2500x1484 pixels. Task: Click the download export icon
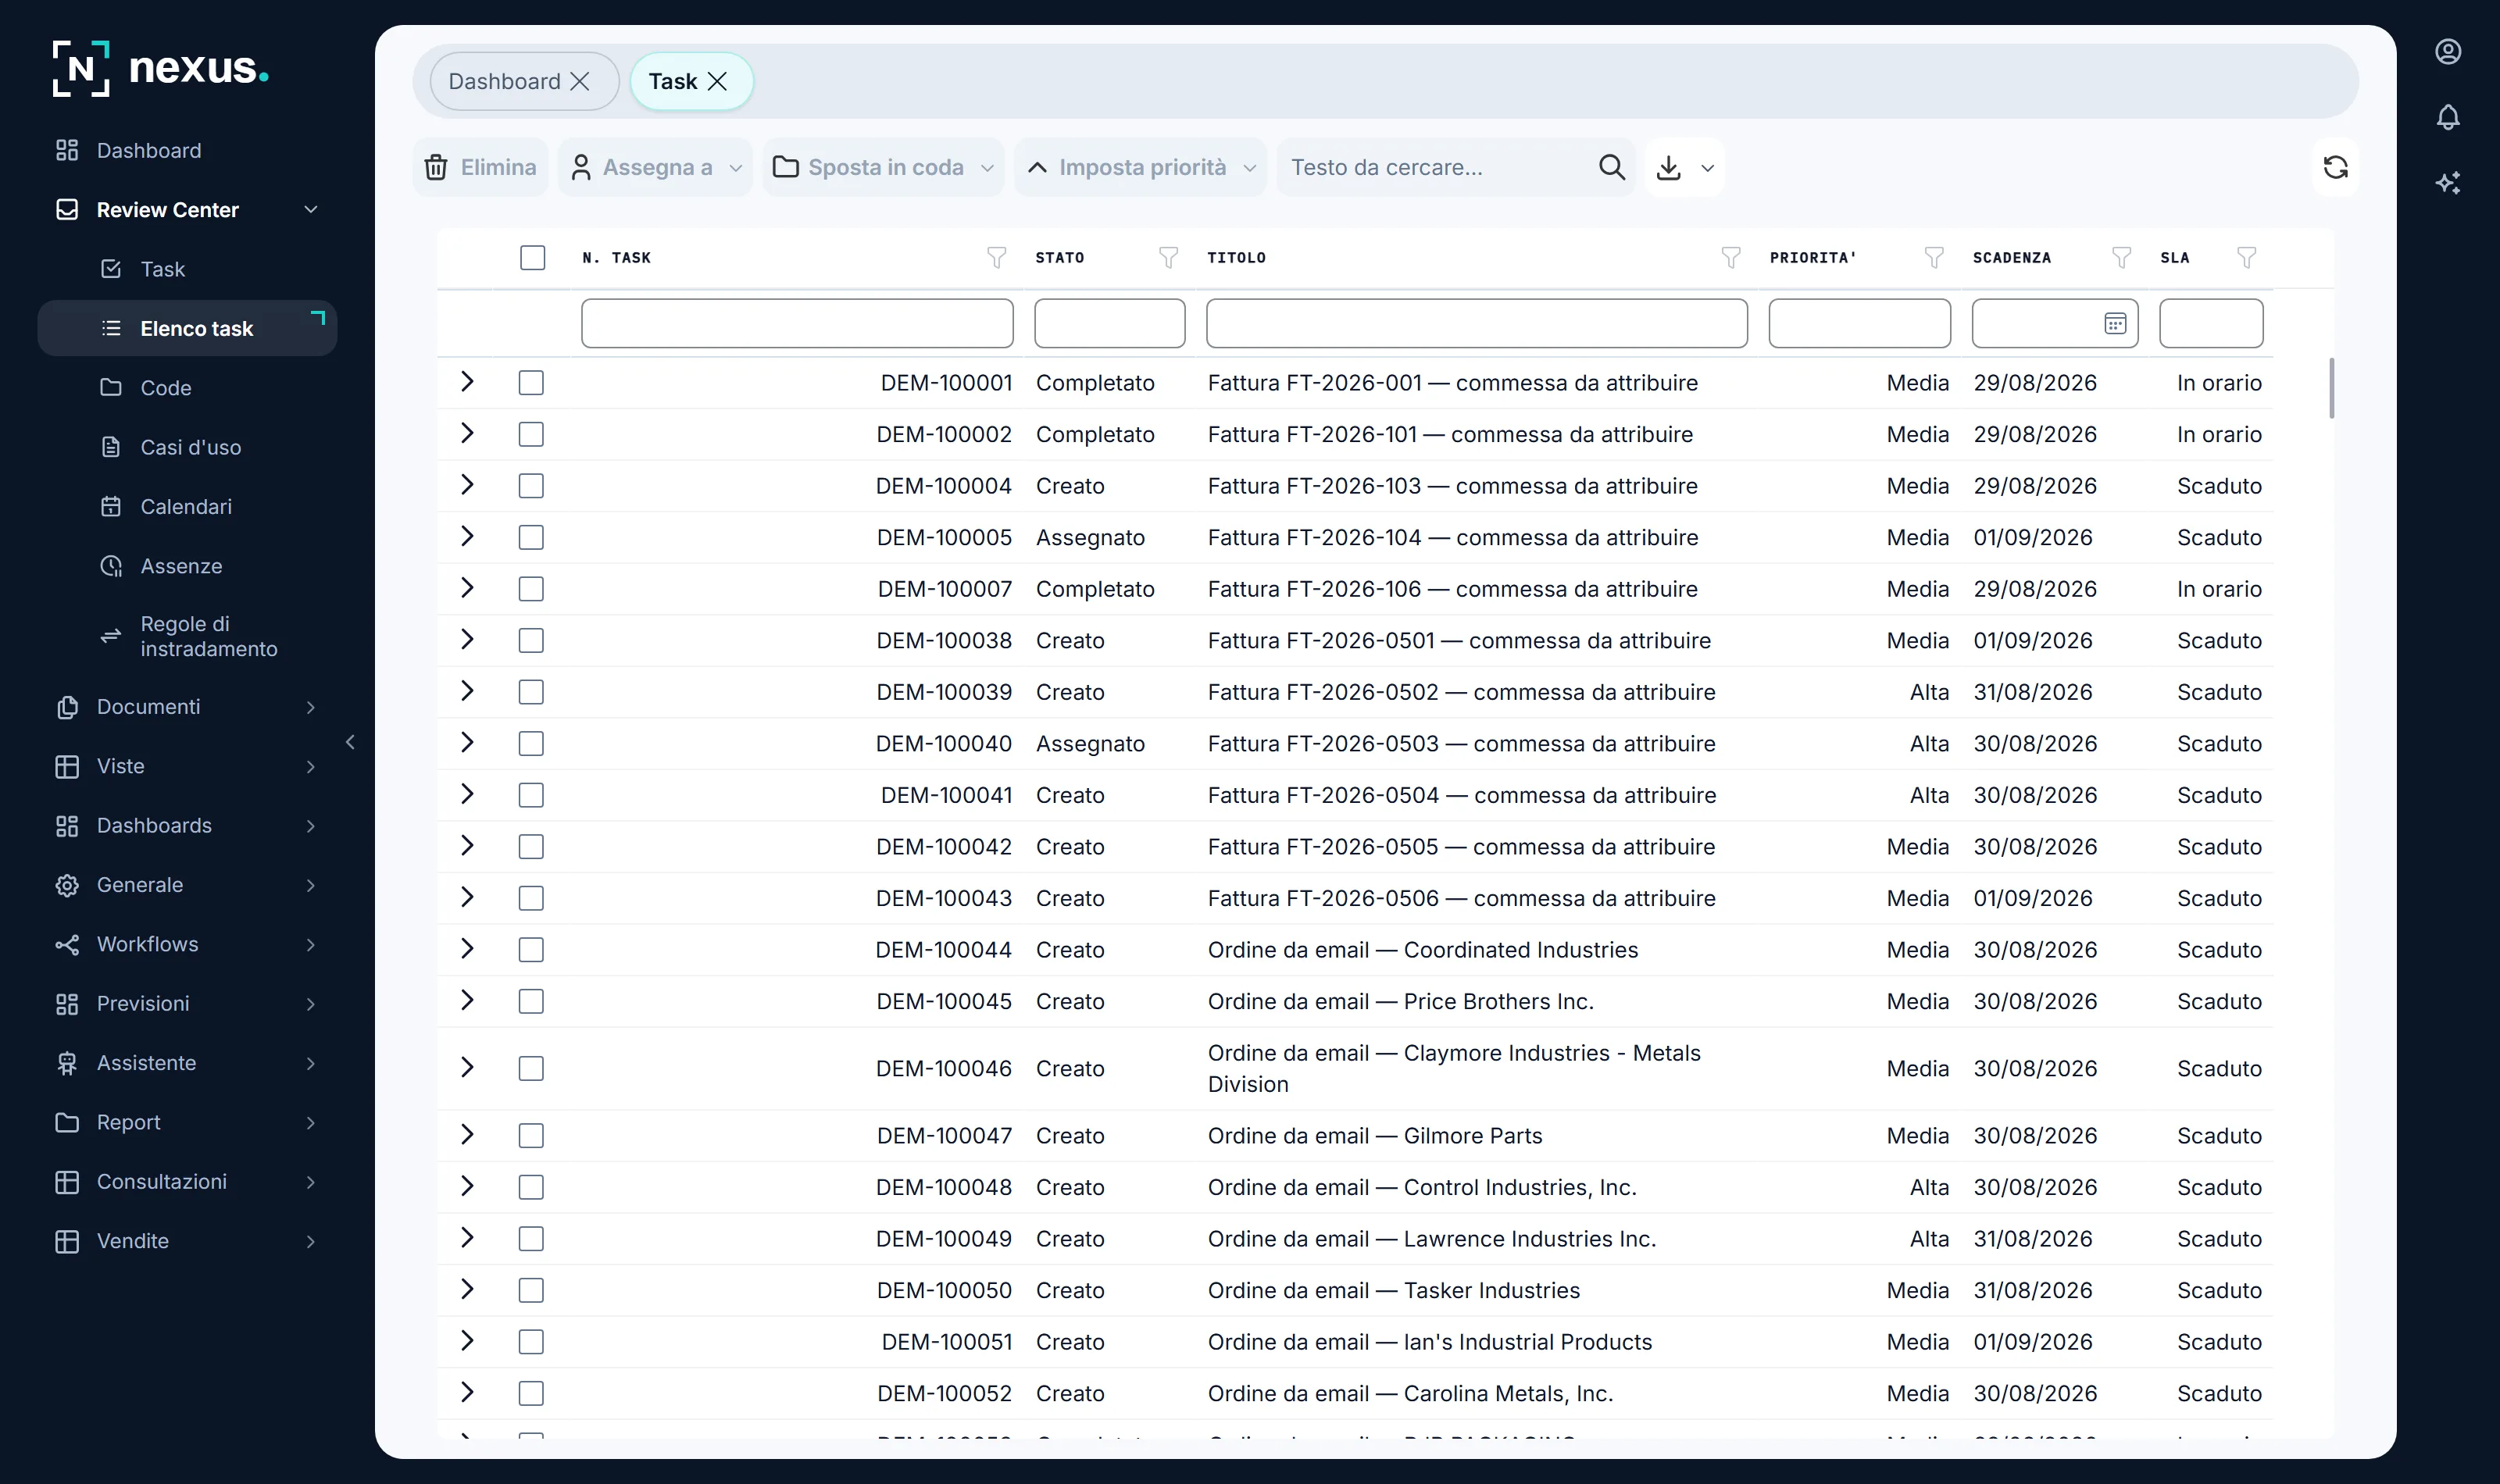click(x=1668, y=167)
